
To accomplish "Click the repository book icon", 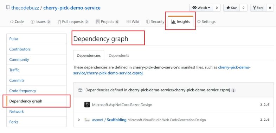I will (x=8, y=7).
